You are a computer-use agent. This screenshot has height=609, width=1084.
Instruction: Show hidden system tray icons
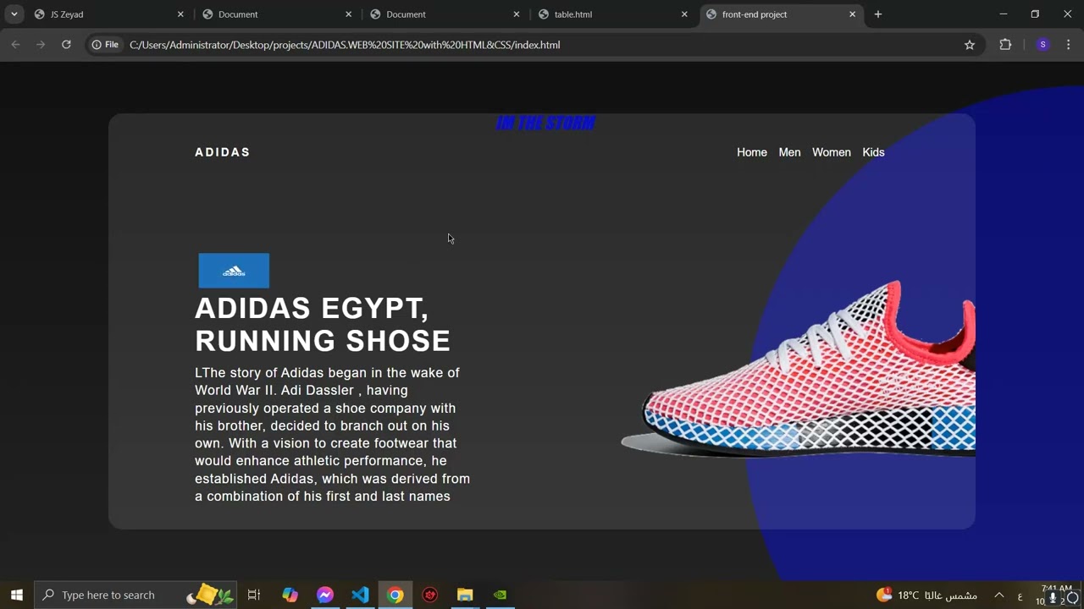(998, 595)
